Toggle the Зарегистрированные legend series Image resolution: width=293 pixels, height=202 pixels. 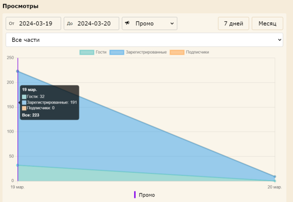(138, 52)
